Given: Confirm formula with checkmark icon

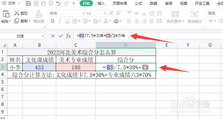Looking at the screenshot, I should click(61, 36).
